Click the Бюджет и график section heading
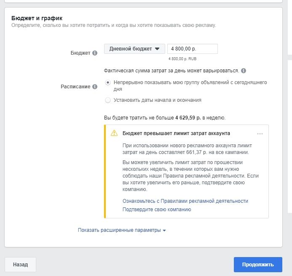This screenshot has width=292, height=276. coord(37,18)
